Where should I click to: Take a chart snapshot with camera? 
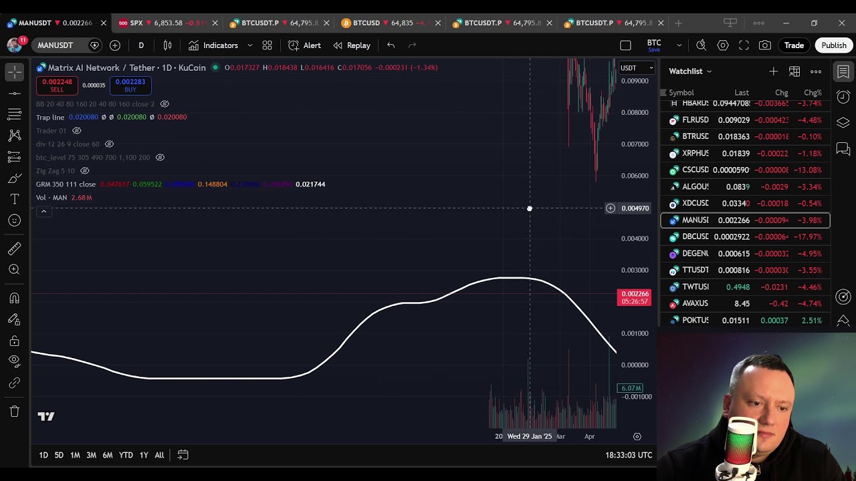[765, 45]
